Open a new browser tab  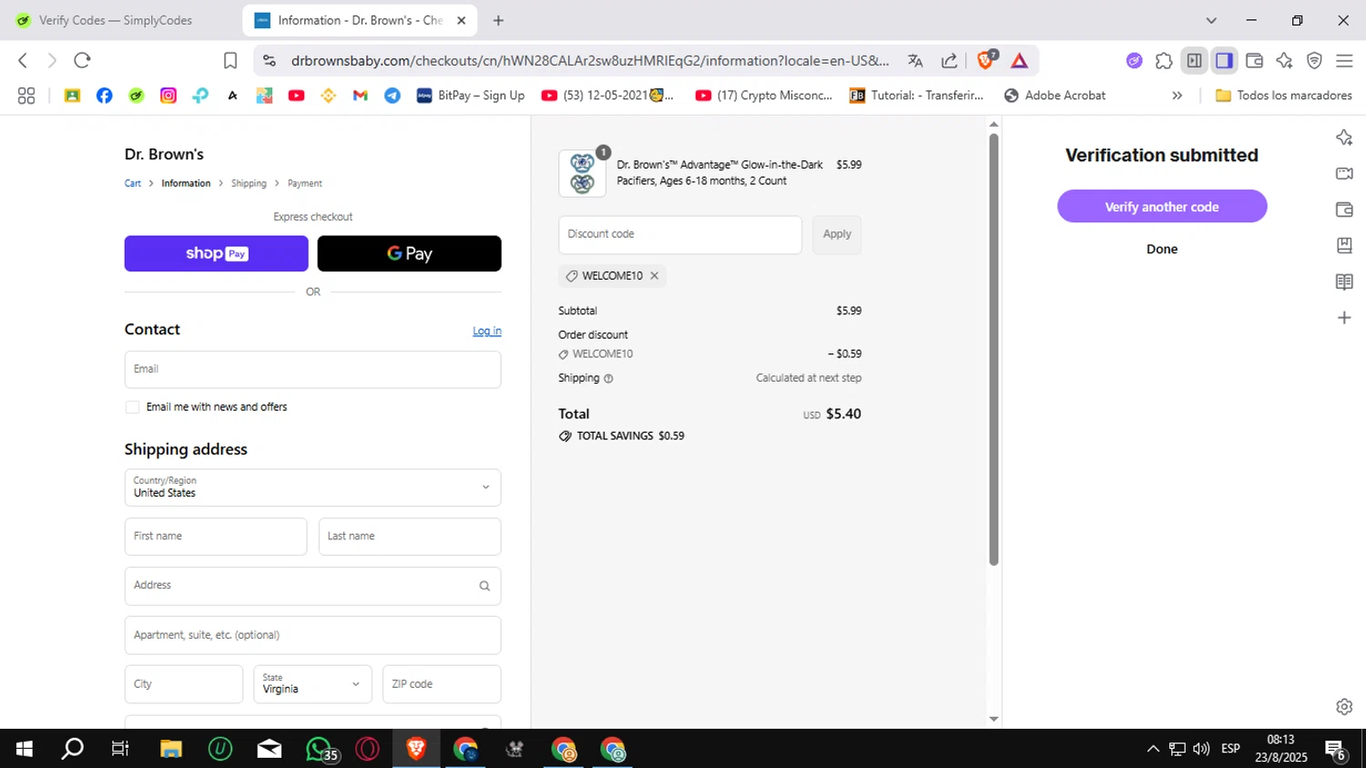tap(498, 20)
